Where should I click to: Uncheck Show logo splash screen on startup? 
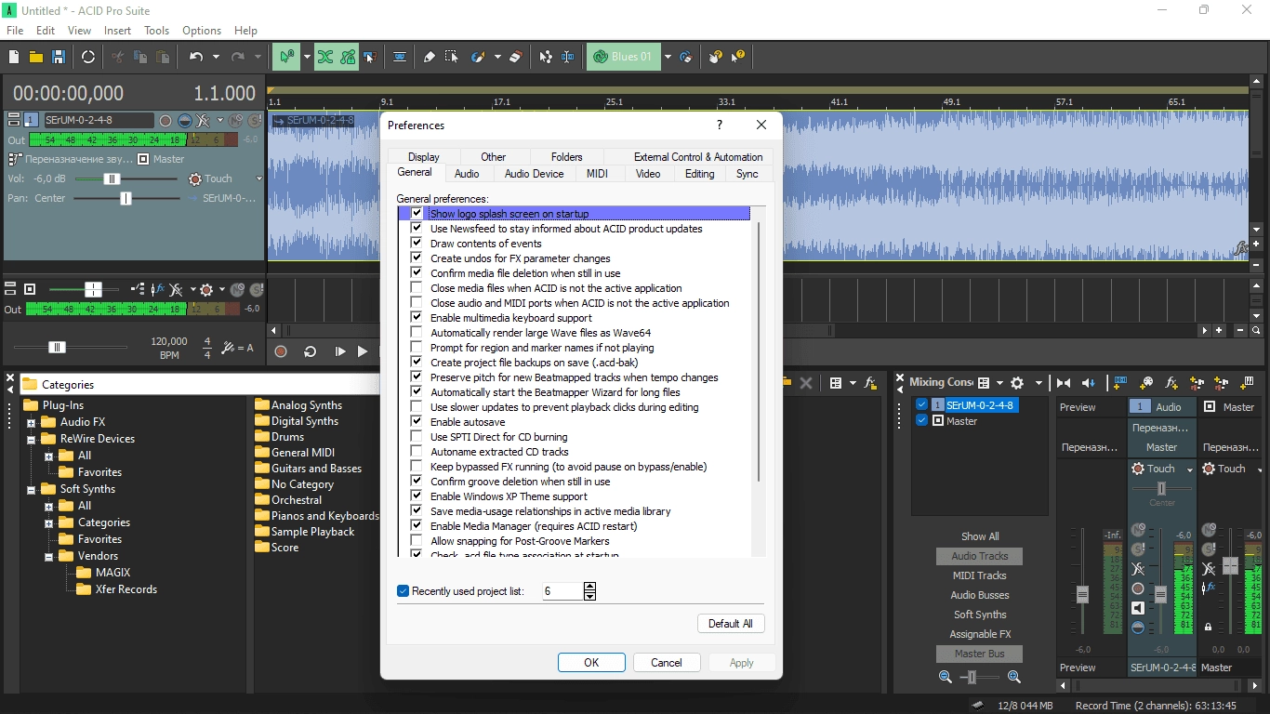coord(417,214)
